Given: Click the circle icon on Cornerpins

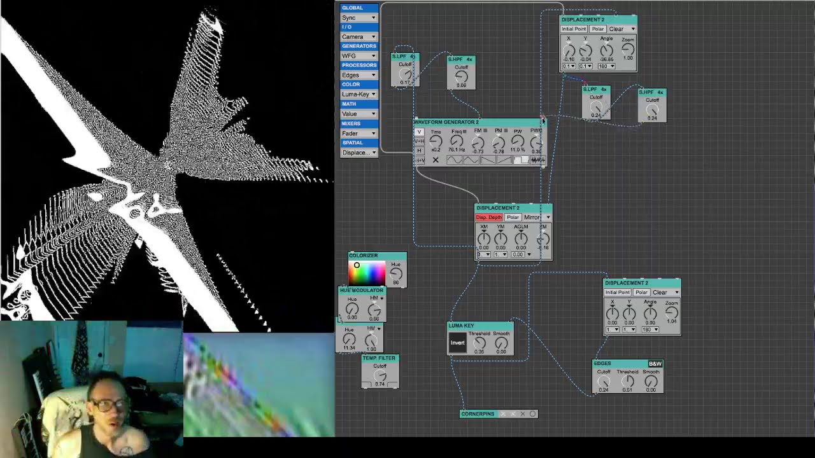Looking at the screenshot, I should pos(533,414).
